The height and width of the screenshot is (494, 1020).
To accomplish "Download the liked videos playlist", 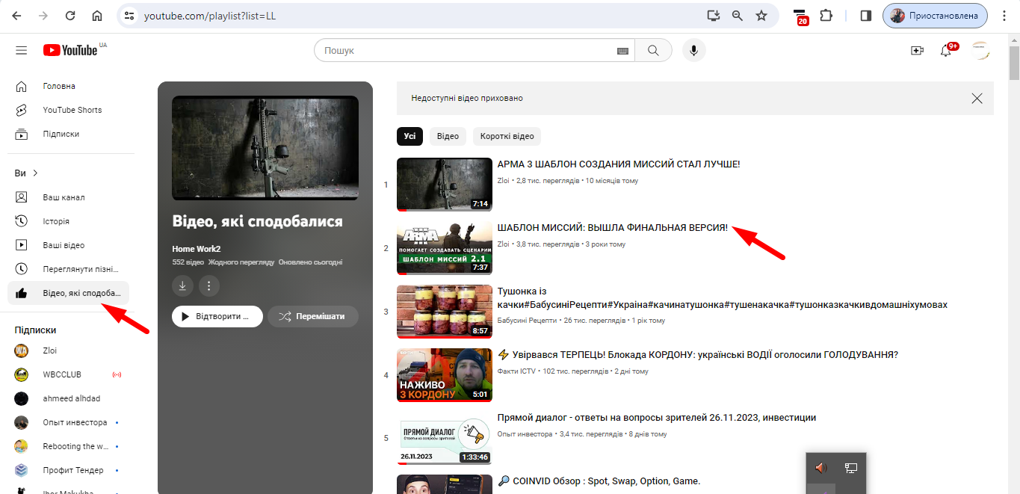I will click(183, 285).
